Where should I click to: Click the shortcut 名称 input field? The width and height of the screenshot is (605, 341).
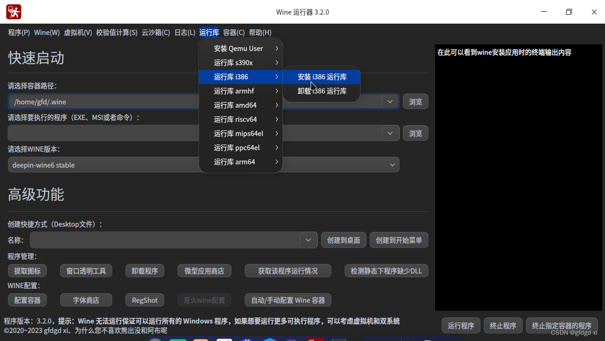pyautogui.click(x=165, y=240)
